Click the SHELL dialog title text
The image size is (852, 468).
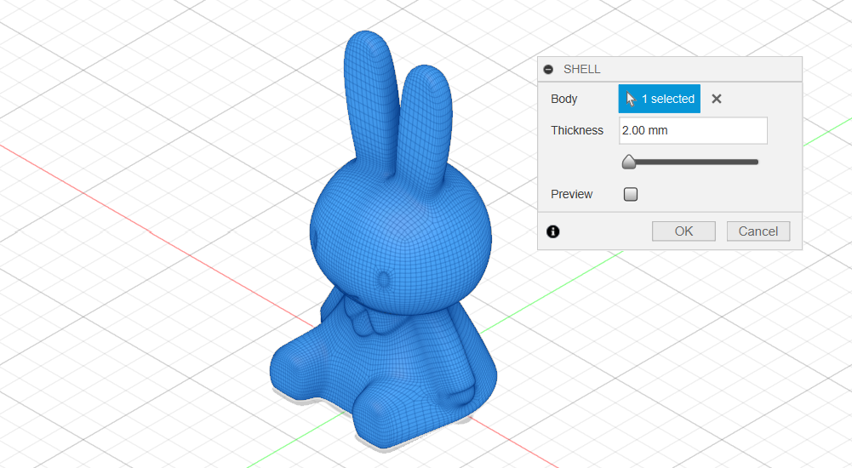coord(581,70)
